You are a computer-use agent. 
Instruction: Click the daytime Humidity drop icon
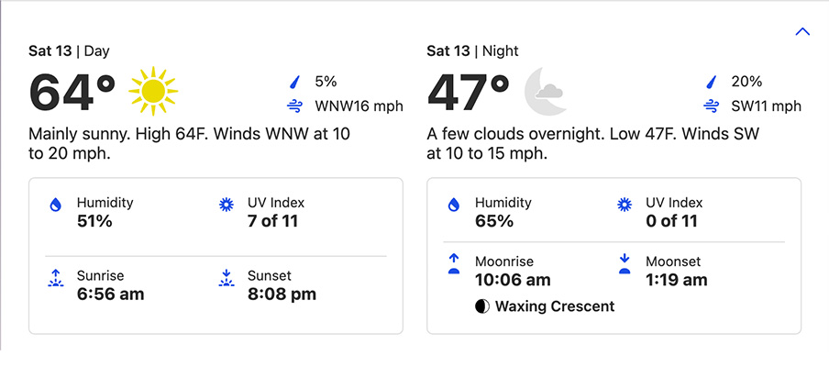click(x=54, y=206)
